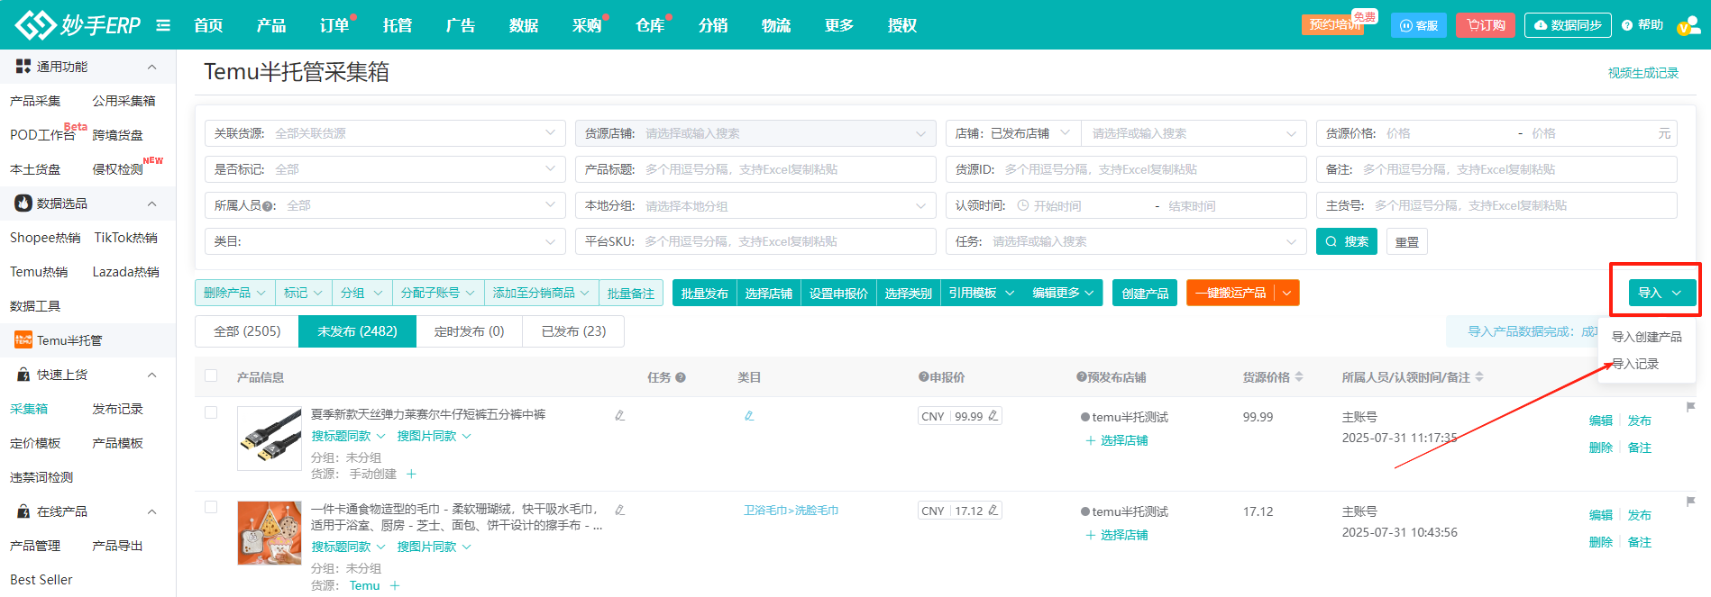The height and width of the screenshot is (597, 1711).
Task: Click the 帮助 help icon
Action: 1642,25
